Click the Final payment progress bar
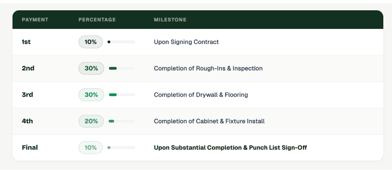The image size is (392, 170). pos(121,148)
